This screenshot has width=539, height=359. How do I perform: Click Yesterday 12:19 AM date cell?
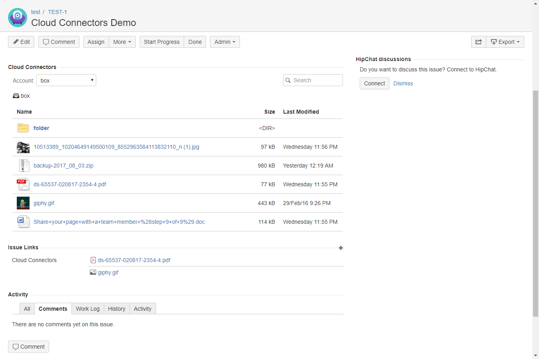[x=308, y=166]
